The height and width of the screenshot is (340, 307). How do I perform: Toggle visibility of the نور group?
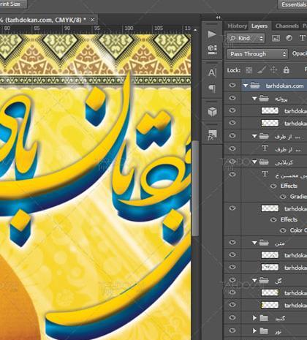(232, 330)
